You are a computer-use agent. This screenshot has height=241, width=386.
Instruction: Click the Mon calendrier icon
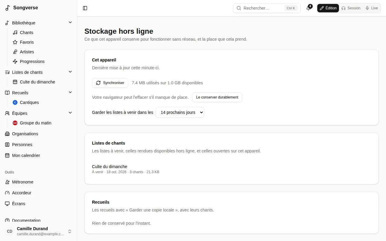click(7, 155)
